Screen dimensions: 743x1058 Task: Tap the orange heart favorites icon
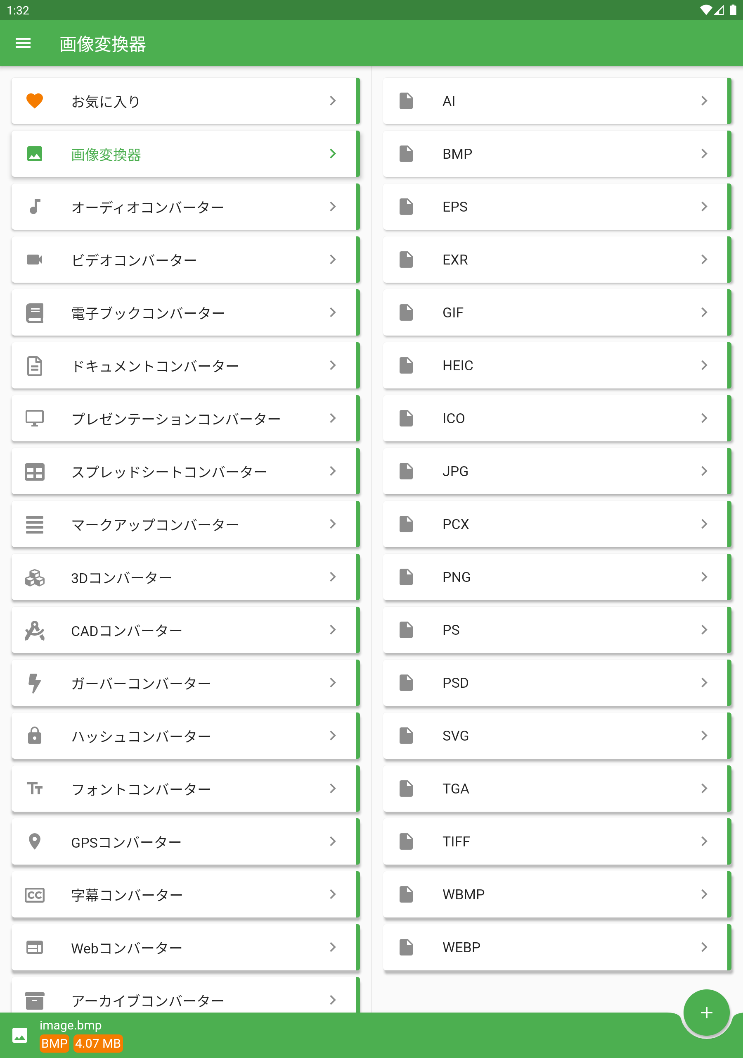coord(35,101)
